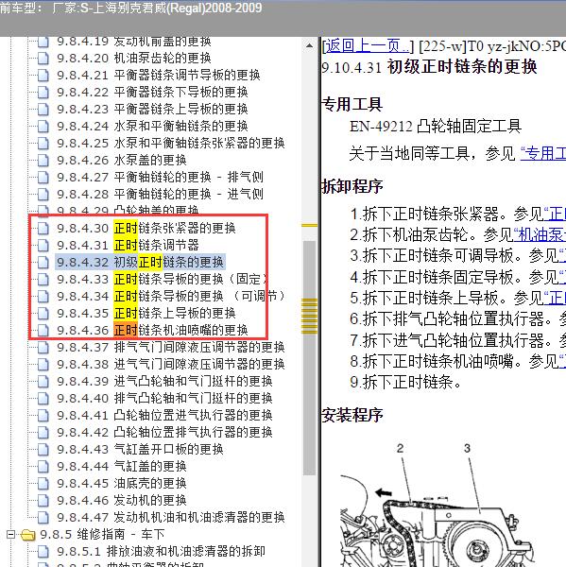Click the page icon beside 9.8.4.34
This screenshot has width=566, height=567.
pos(43,296)
